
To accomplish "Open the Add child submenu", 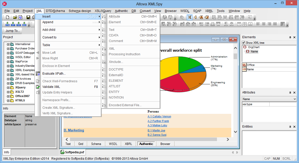I will (68, 30).
